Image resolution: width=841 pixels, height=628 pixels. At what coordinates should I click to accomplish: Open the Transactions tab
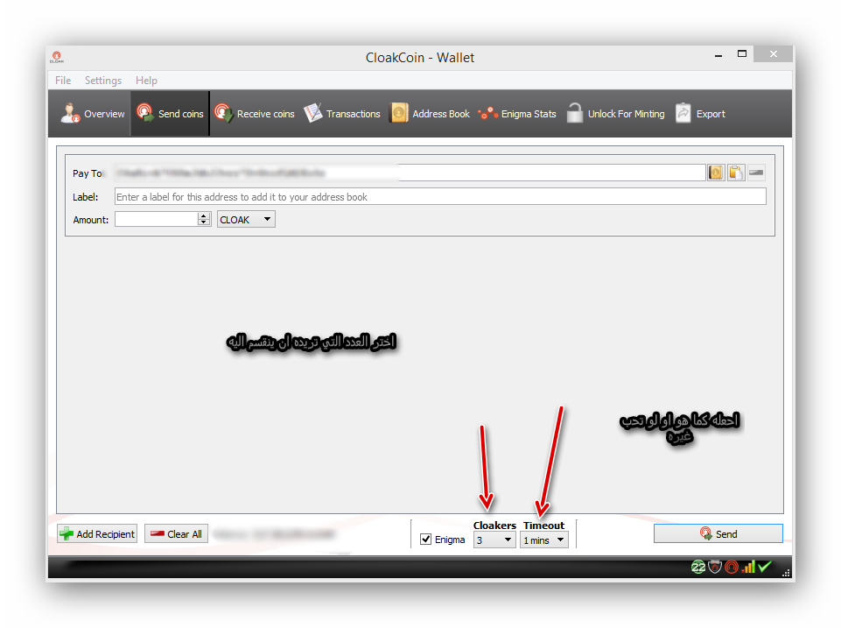(x=341, y=114)
